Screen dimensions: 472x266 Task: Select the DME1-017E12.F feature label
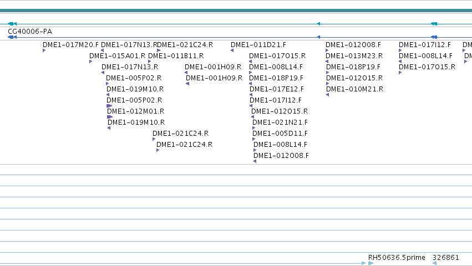click(277, 89)
